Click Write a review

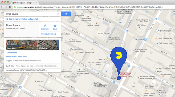coord(11,57)
